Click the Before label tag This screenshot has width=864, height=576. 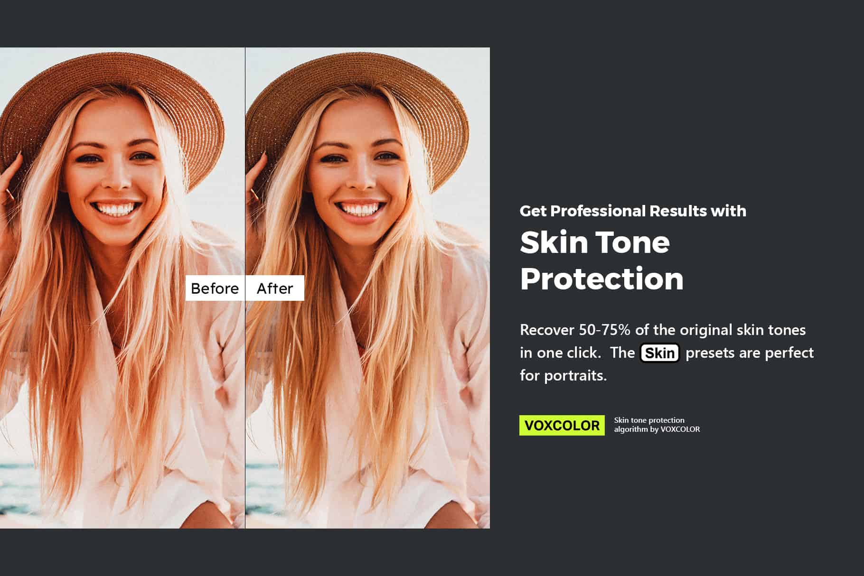pyautogui.click(x=215, y=288)
